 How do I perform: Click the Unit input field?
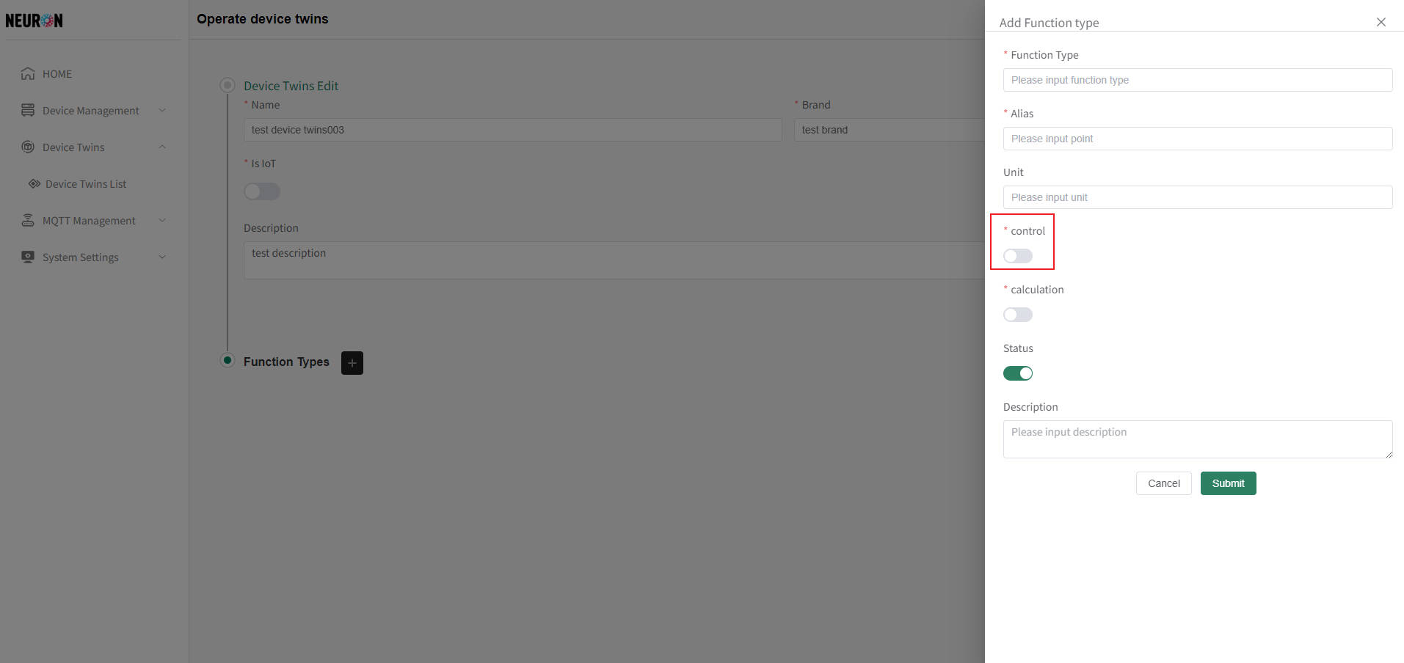coord(1197,197)
